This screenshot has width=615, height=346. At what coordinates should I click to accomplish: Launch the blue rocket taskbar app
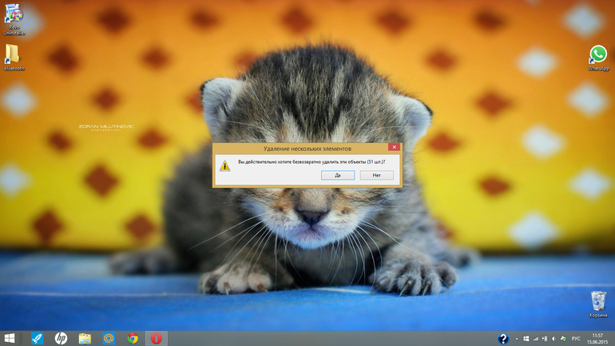[37, 338]
